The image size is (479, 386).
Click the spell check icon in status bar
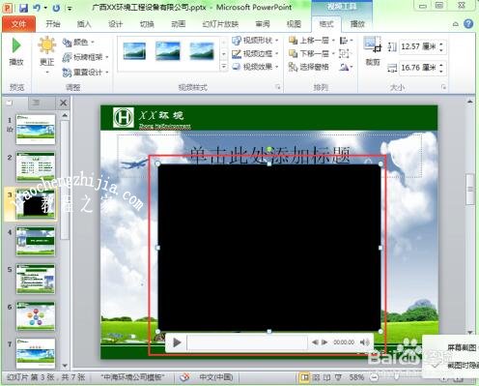(184, 376)
